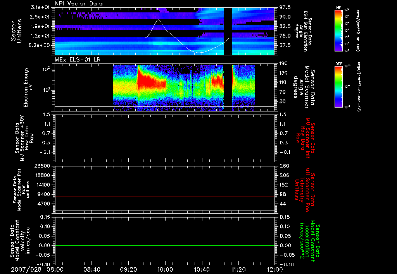Click the 152 telemetry axis value
This screenshot has height=274, width=397.
pos(284,185)
